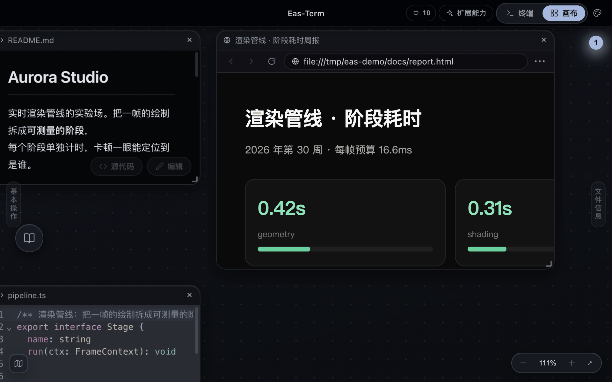Close the pipeline.ts panel
The height and width of the screenshot is (382, 612).
click(189, 295)
